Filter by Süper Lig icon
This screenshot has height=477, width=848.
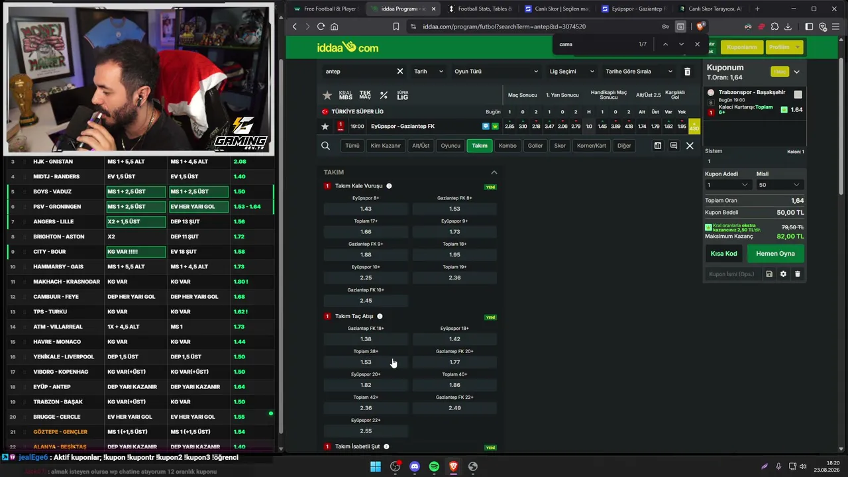tap(403, 95)
